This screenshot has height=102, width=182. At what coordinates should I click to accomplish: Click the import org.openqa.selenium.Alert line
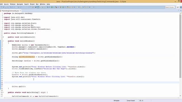(20, 23)
